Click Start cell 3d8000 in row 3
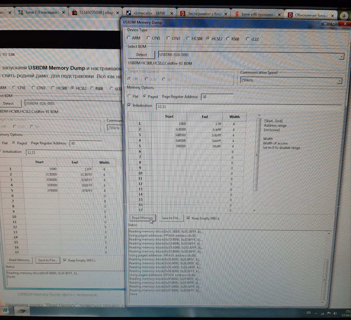This screenshot has height=320, width=351. [169, 135]
